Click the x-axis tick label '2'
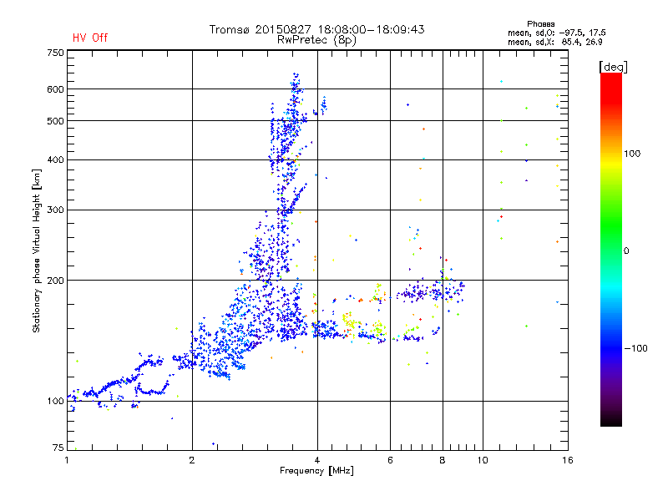Viewport: 668px width, 501px height. click(192, 460)
